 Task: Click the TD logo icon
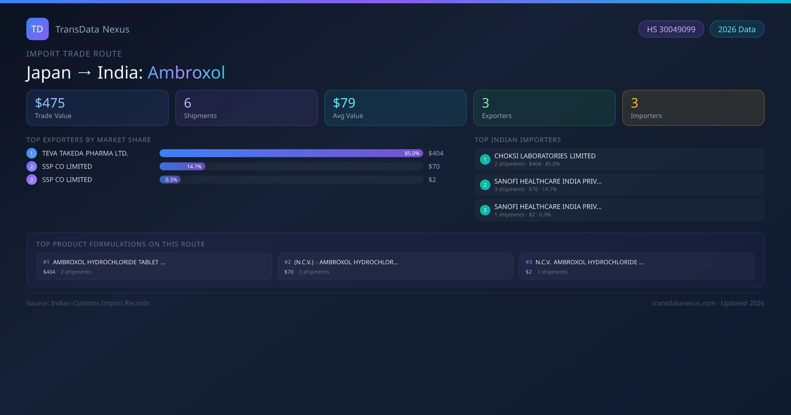point(37,29)
